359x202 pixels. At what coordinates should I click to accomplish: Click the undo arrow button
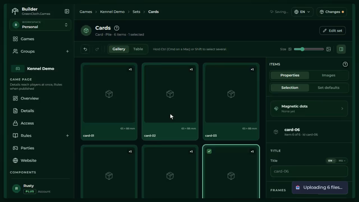[x=85, y=49]
